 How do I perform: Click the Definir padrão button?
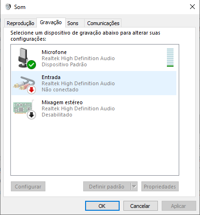pyautogui.click(x=107, y=187)
